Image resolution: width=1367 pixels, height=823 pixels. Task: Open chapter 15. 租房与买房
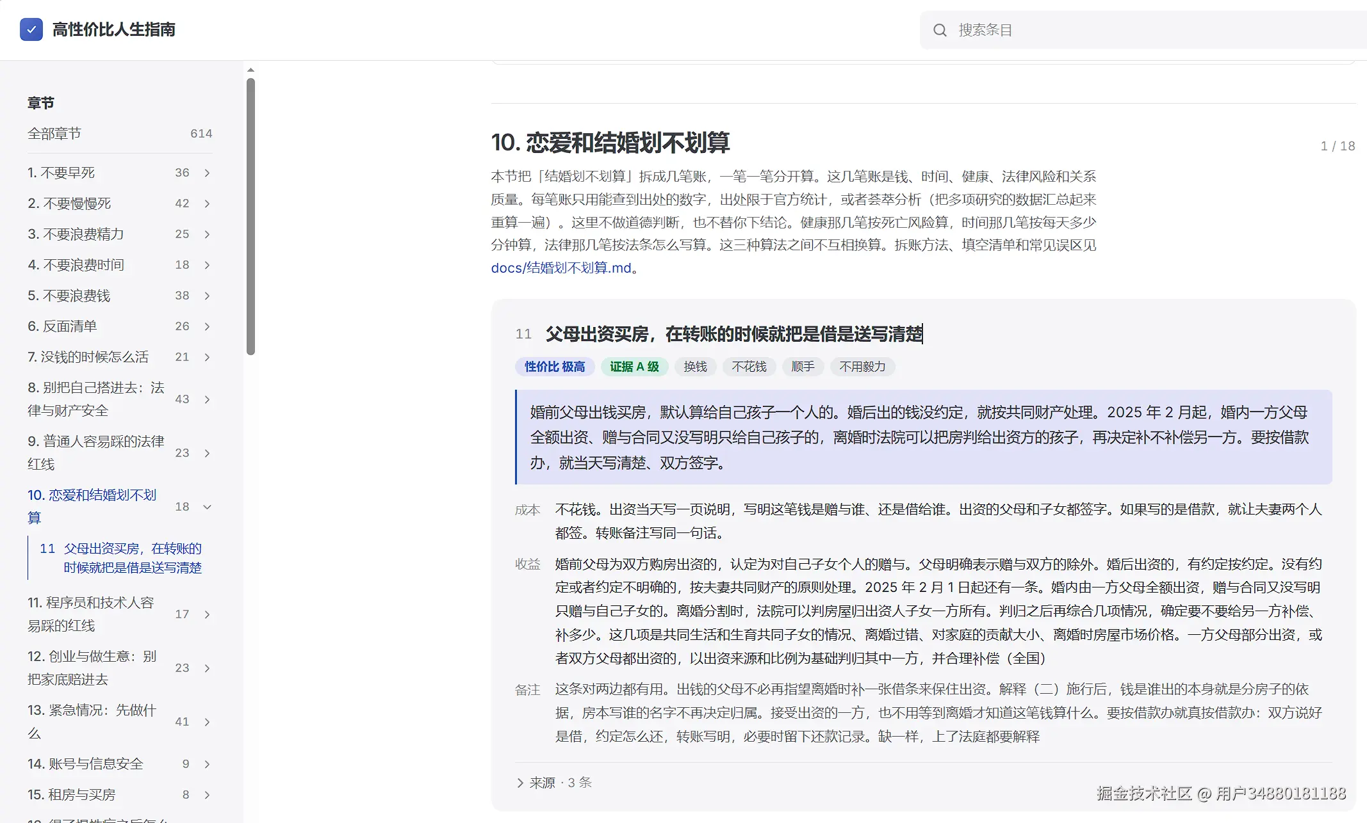tap(72, 795)
